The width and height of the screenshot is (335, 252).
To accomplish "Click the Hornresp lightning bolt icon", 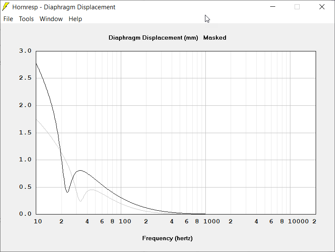I will (x=5, y=7).
